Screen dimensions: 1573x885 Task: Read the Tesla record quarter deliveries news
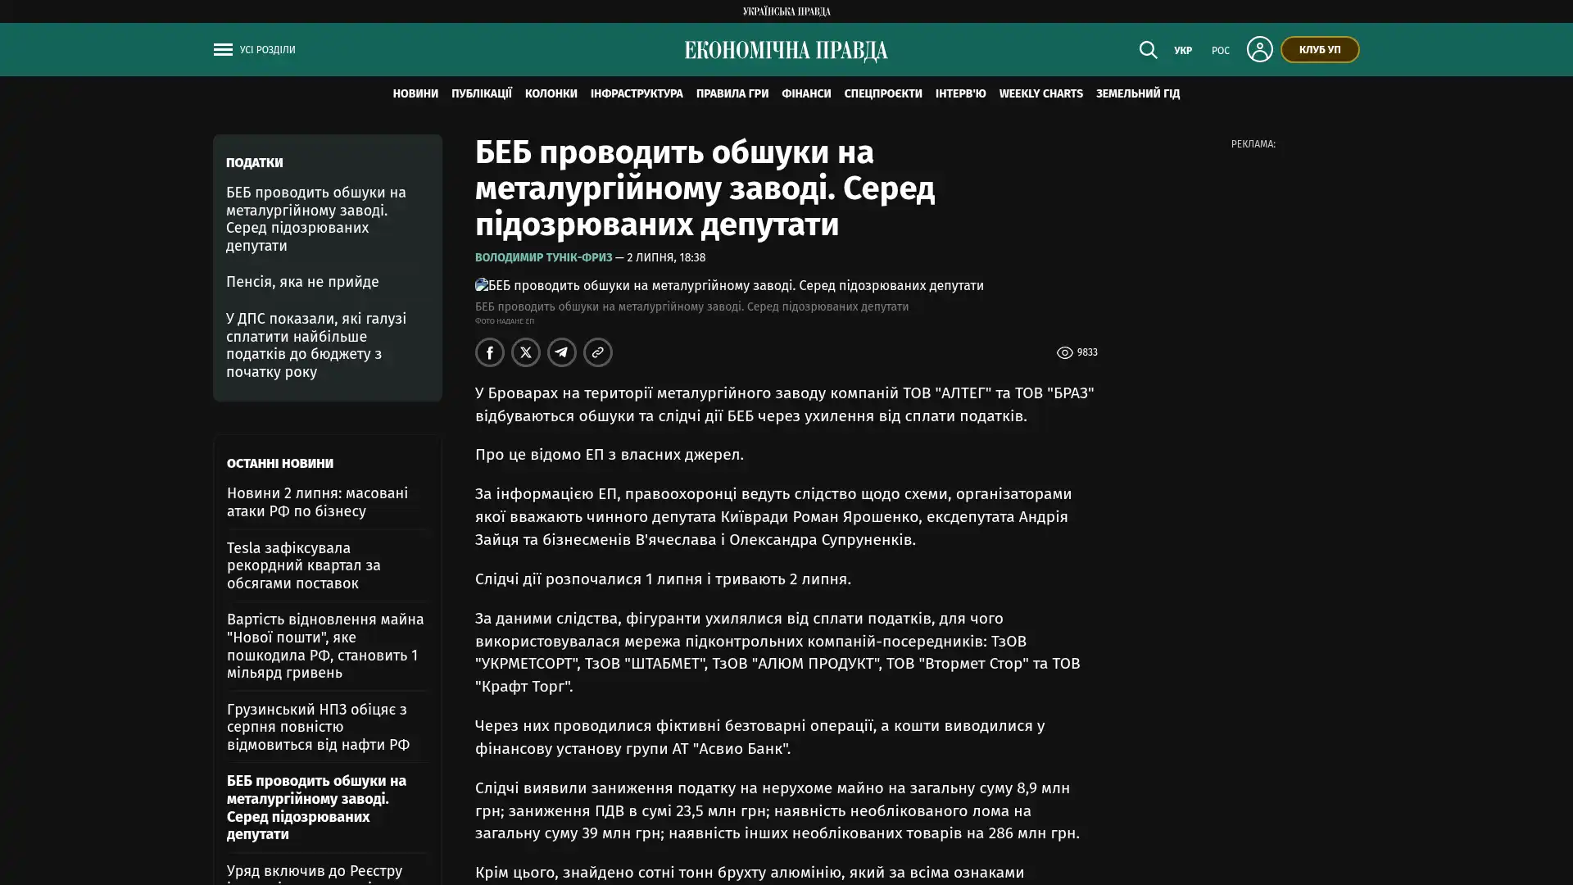[x=304, y=565]
